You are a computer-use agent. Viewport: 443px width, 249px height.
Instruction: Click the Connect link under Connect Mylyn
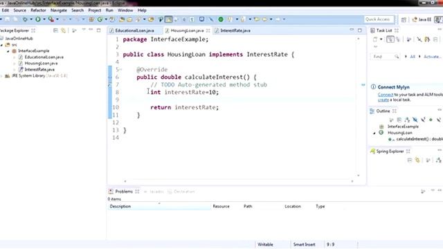[x=386, y=95]
